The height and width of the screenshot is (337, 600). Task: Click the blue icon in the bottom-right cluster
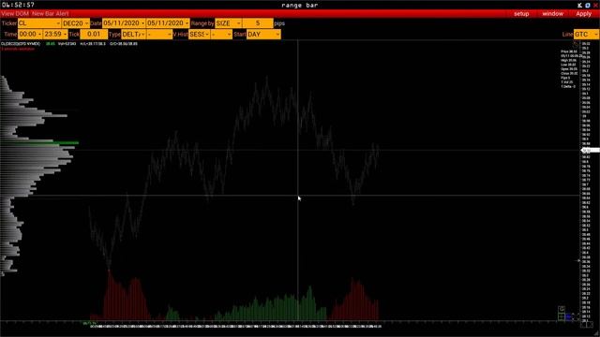pos(569,316)
